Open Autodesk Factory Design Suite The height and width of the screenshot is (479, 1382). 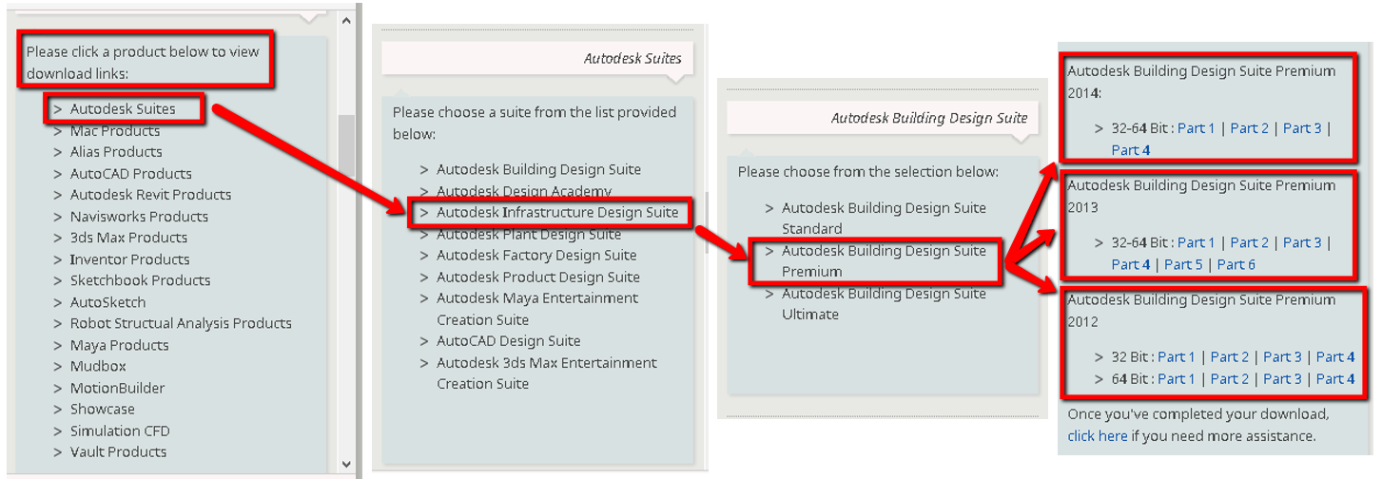coord(536,255)
